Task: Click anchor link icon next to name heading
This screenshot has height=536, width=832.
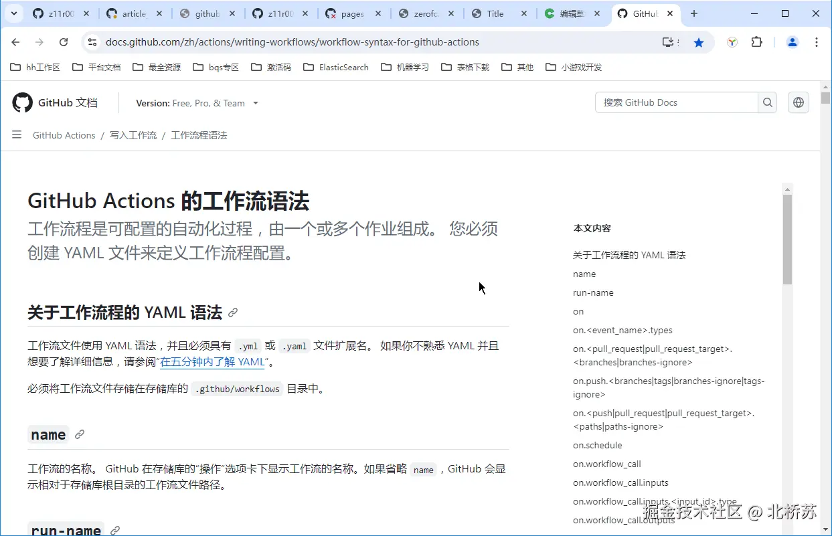Action: click(x=80, y=434)
